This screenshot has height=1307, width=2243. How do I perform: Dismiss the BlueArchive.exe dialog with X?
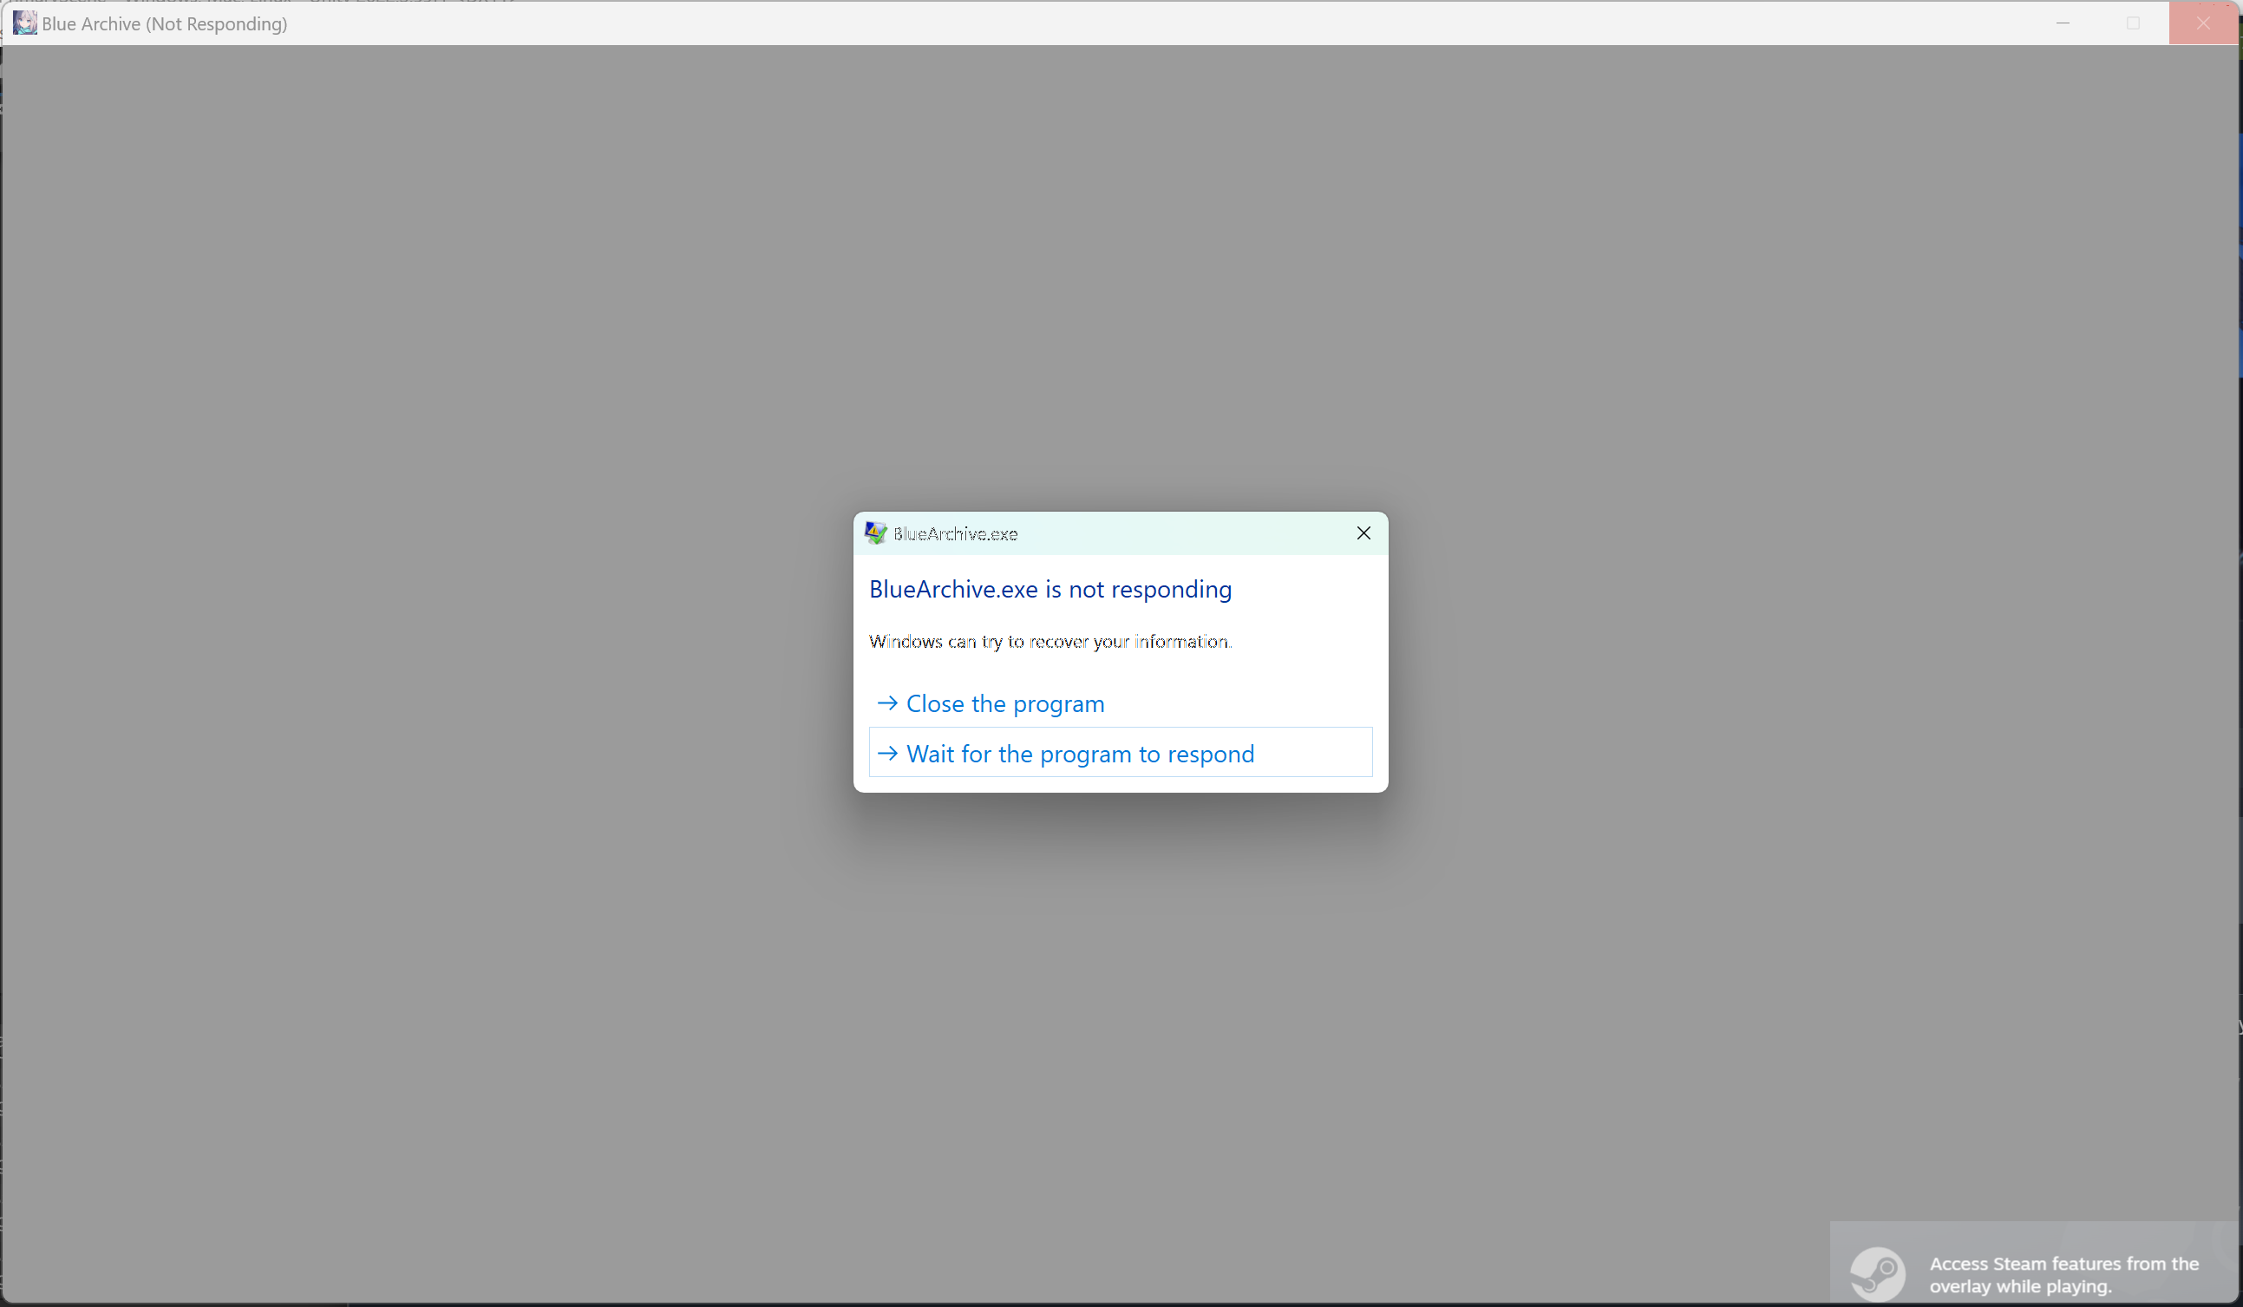(1363, 533)
